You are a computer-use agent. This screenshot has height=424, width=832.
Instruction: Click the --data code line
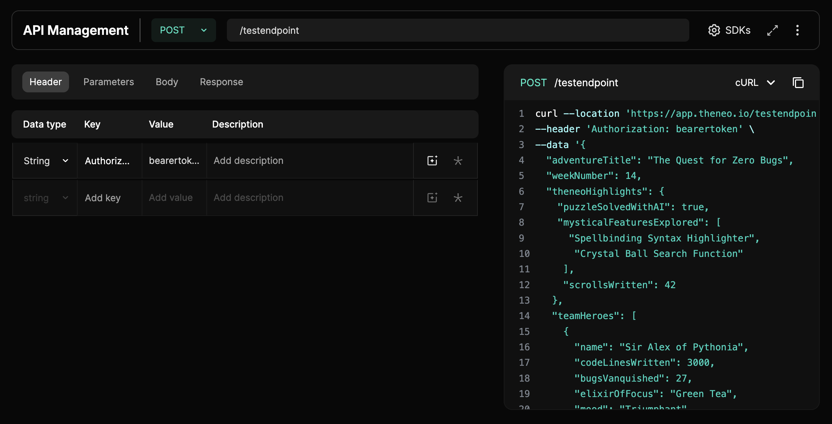point(560,145)
